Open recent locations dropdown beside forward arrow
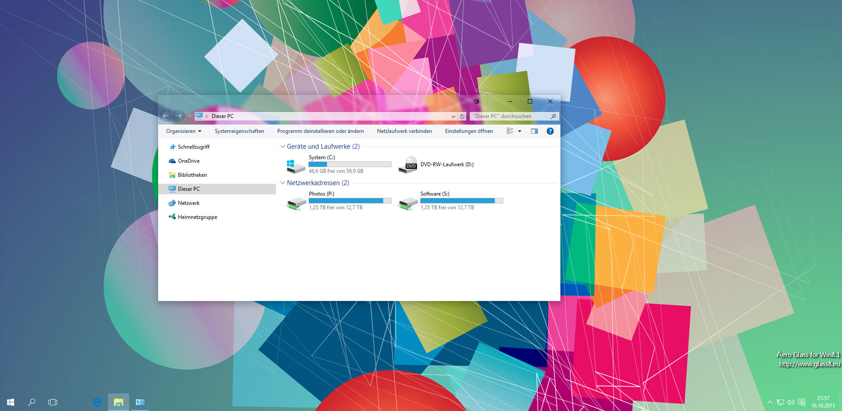This screenshot has height=411, width=842. [189, 116]
